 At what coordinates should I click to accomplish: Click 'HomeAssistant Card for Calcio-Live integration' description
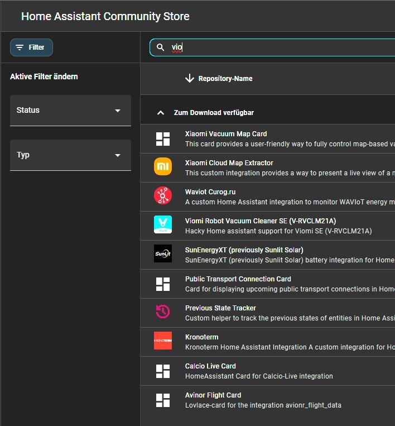pos(259,376)
